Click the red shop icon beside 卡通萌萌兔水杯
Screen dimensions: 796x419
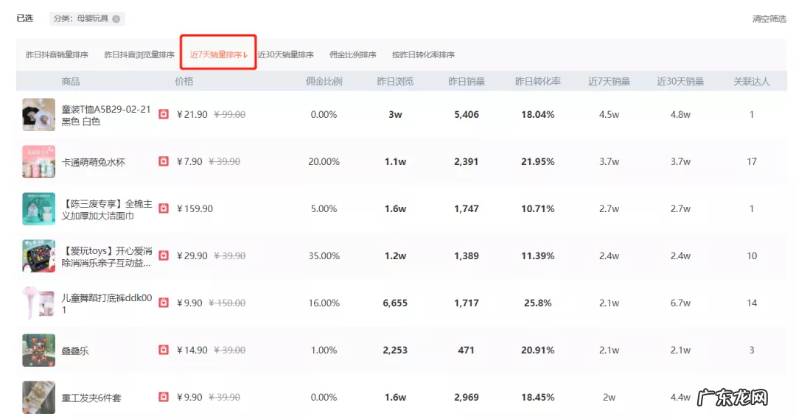tap(164, 161)
